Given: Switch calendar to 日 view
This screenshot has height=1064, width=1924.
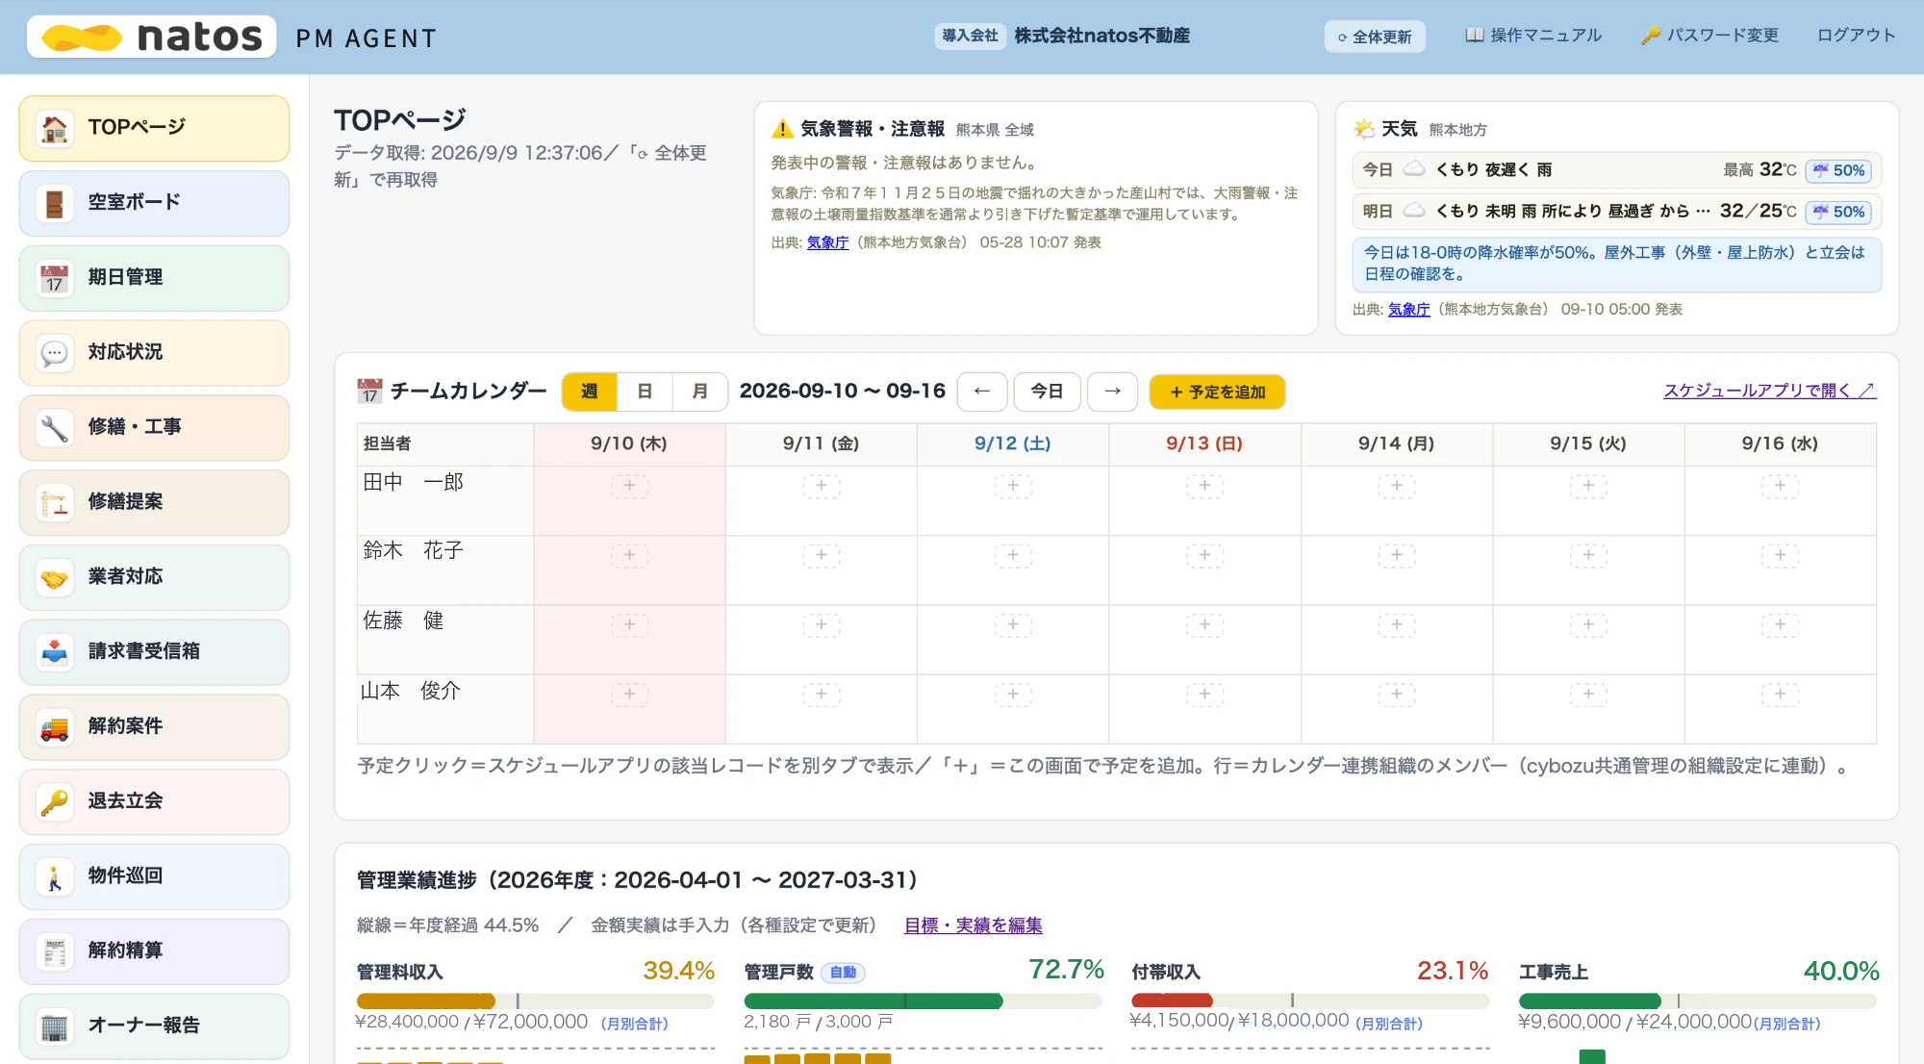Looking at the screenshot, I should click(x=645, y=392).
